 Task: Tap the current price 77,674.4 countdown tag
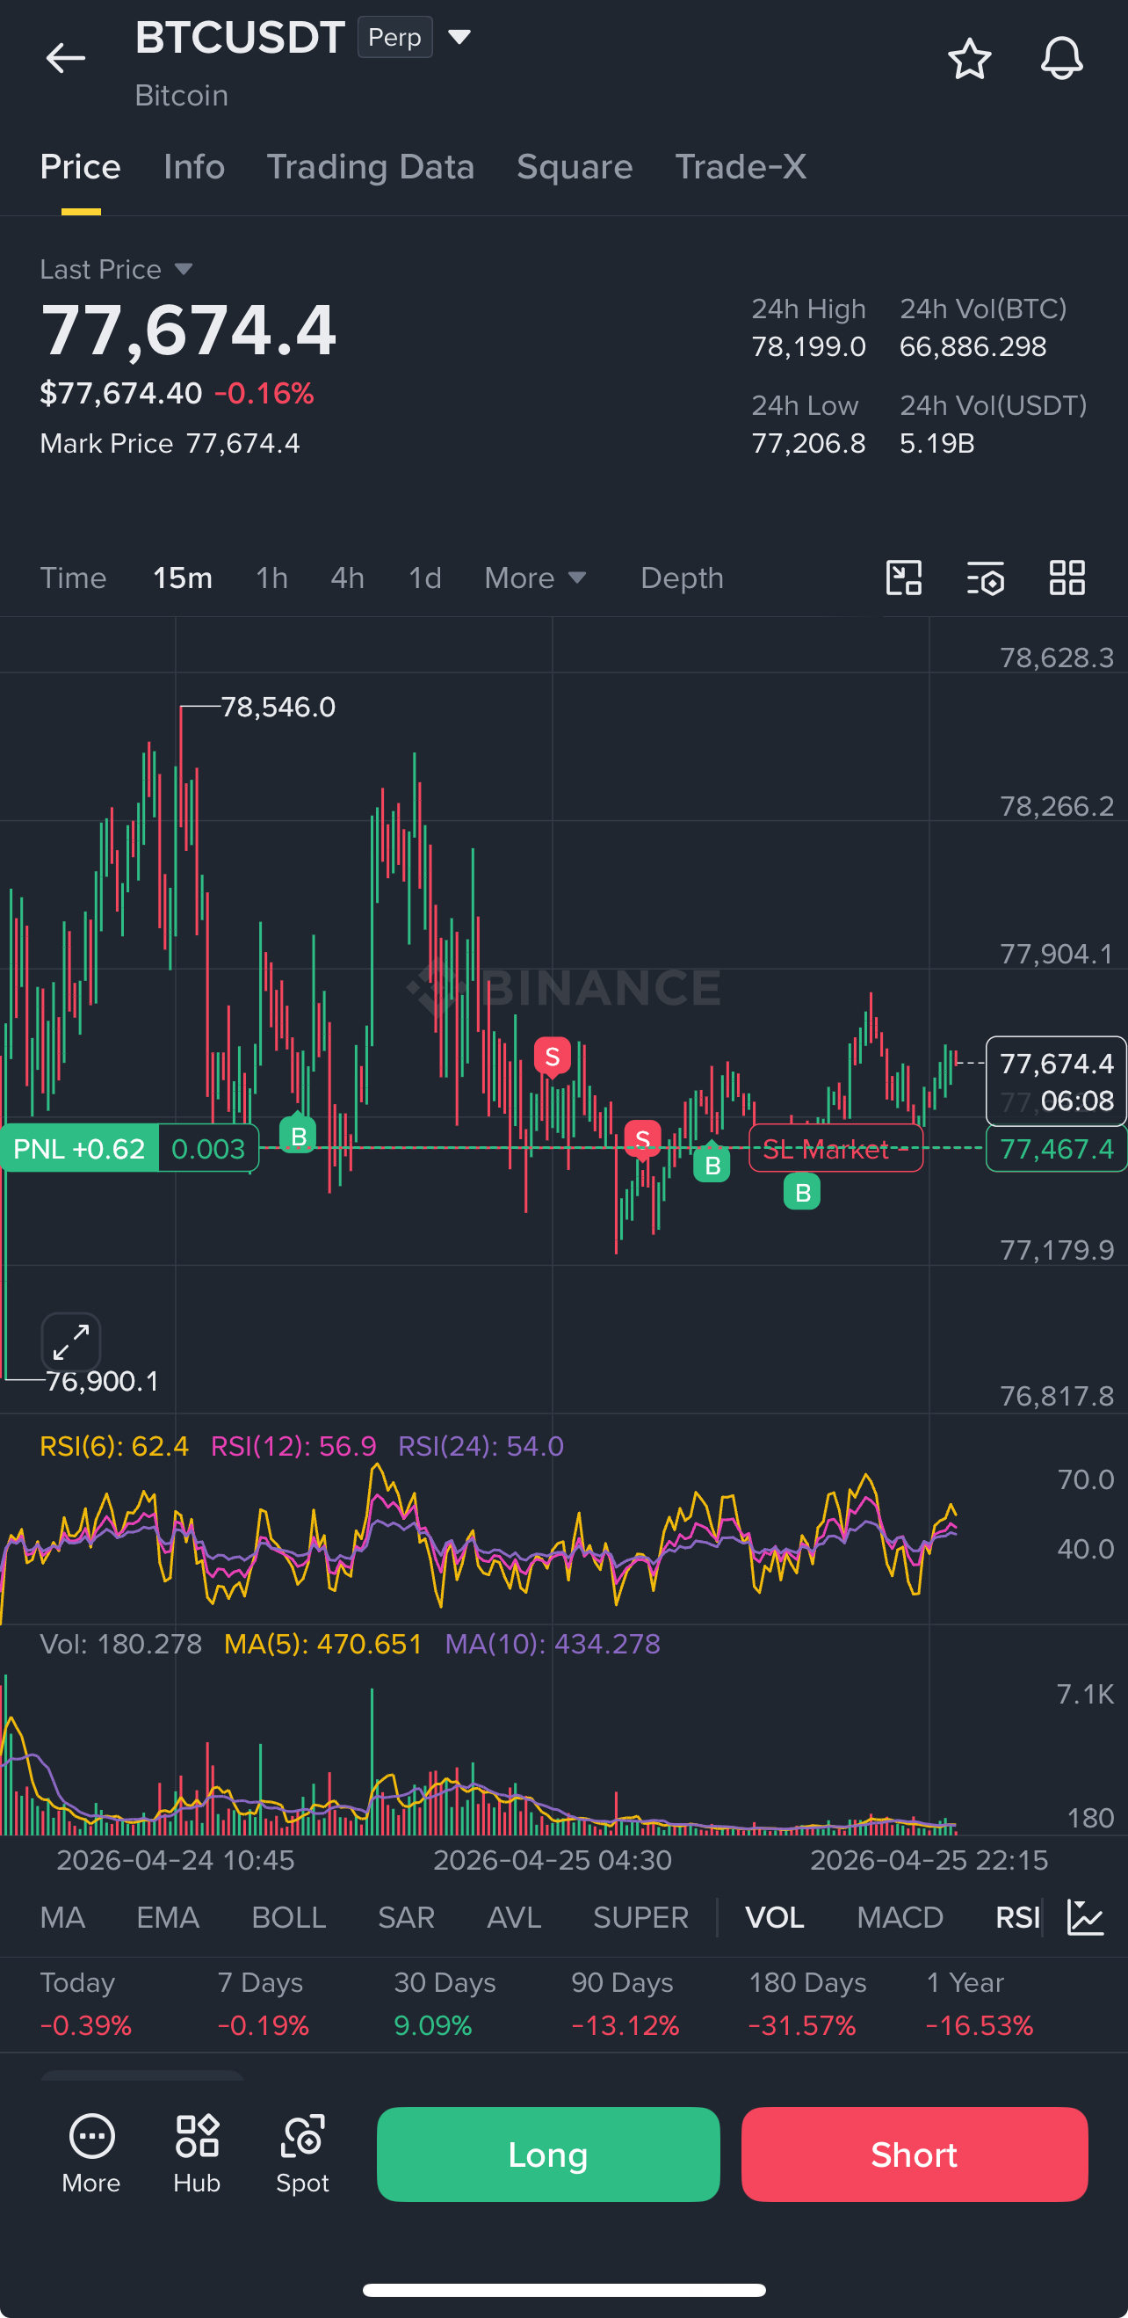coord(1057,1081)
